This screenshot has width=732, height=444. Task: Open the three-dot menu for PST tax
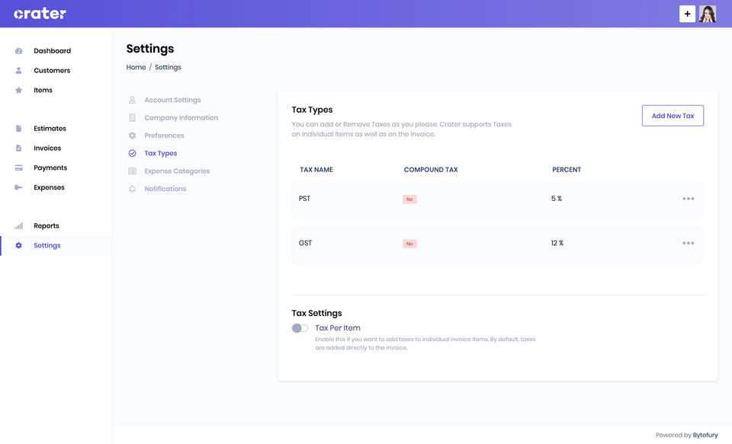point(688,199)
